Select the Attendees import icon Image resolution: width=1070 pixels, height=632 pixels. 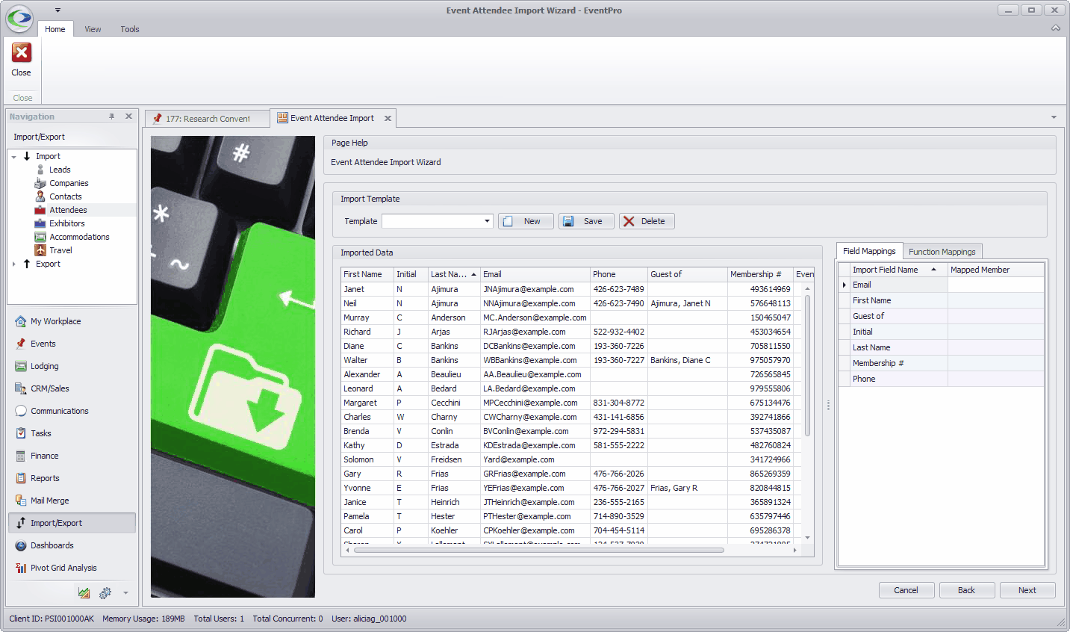[x=40, y=210]
